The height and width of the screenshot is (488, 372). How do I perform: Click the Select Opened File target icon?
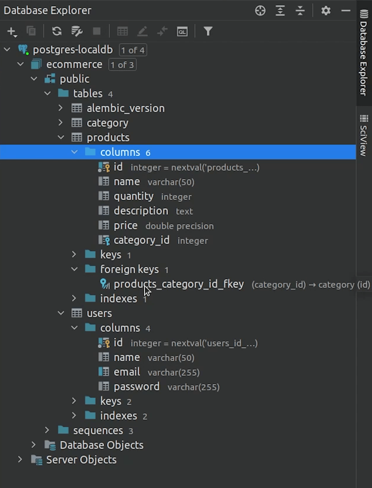tap(260, 11)
